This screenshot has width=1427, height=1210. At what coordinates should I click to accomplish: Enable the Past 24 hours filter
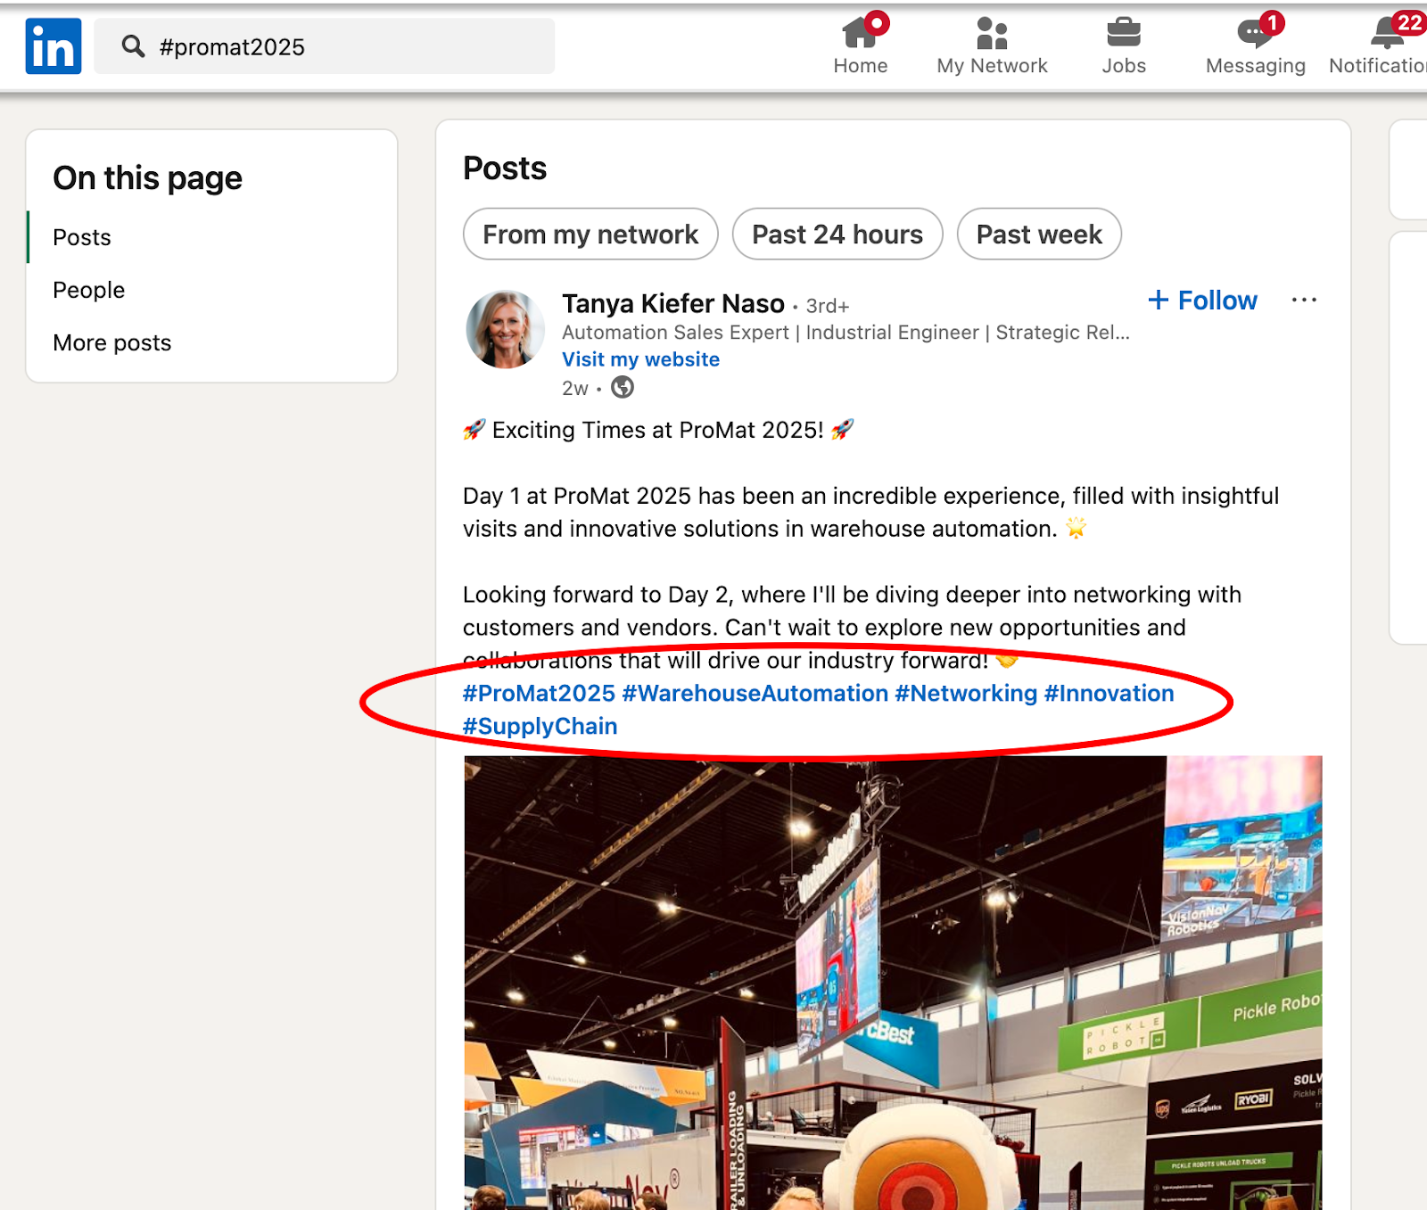[x=837, y=234]
